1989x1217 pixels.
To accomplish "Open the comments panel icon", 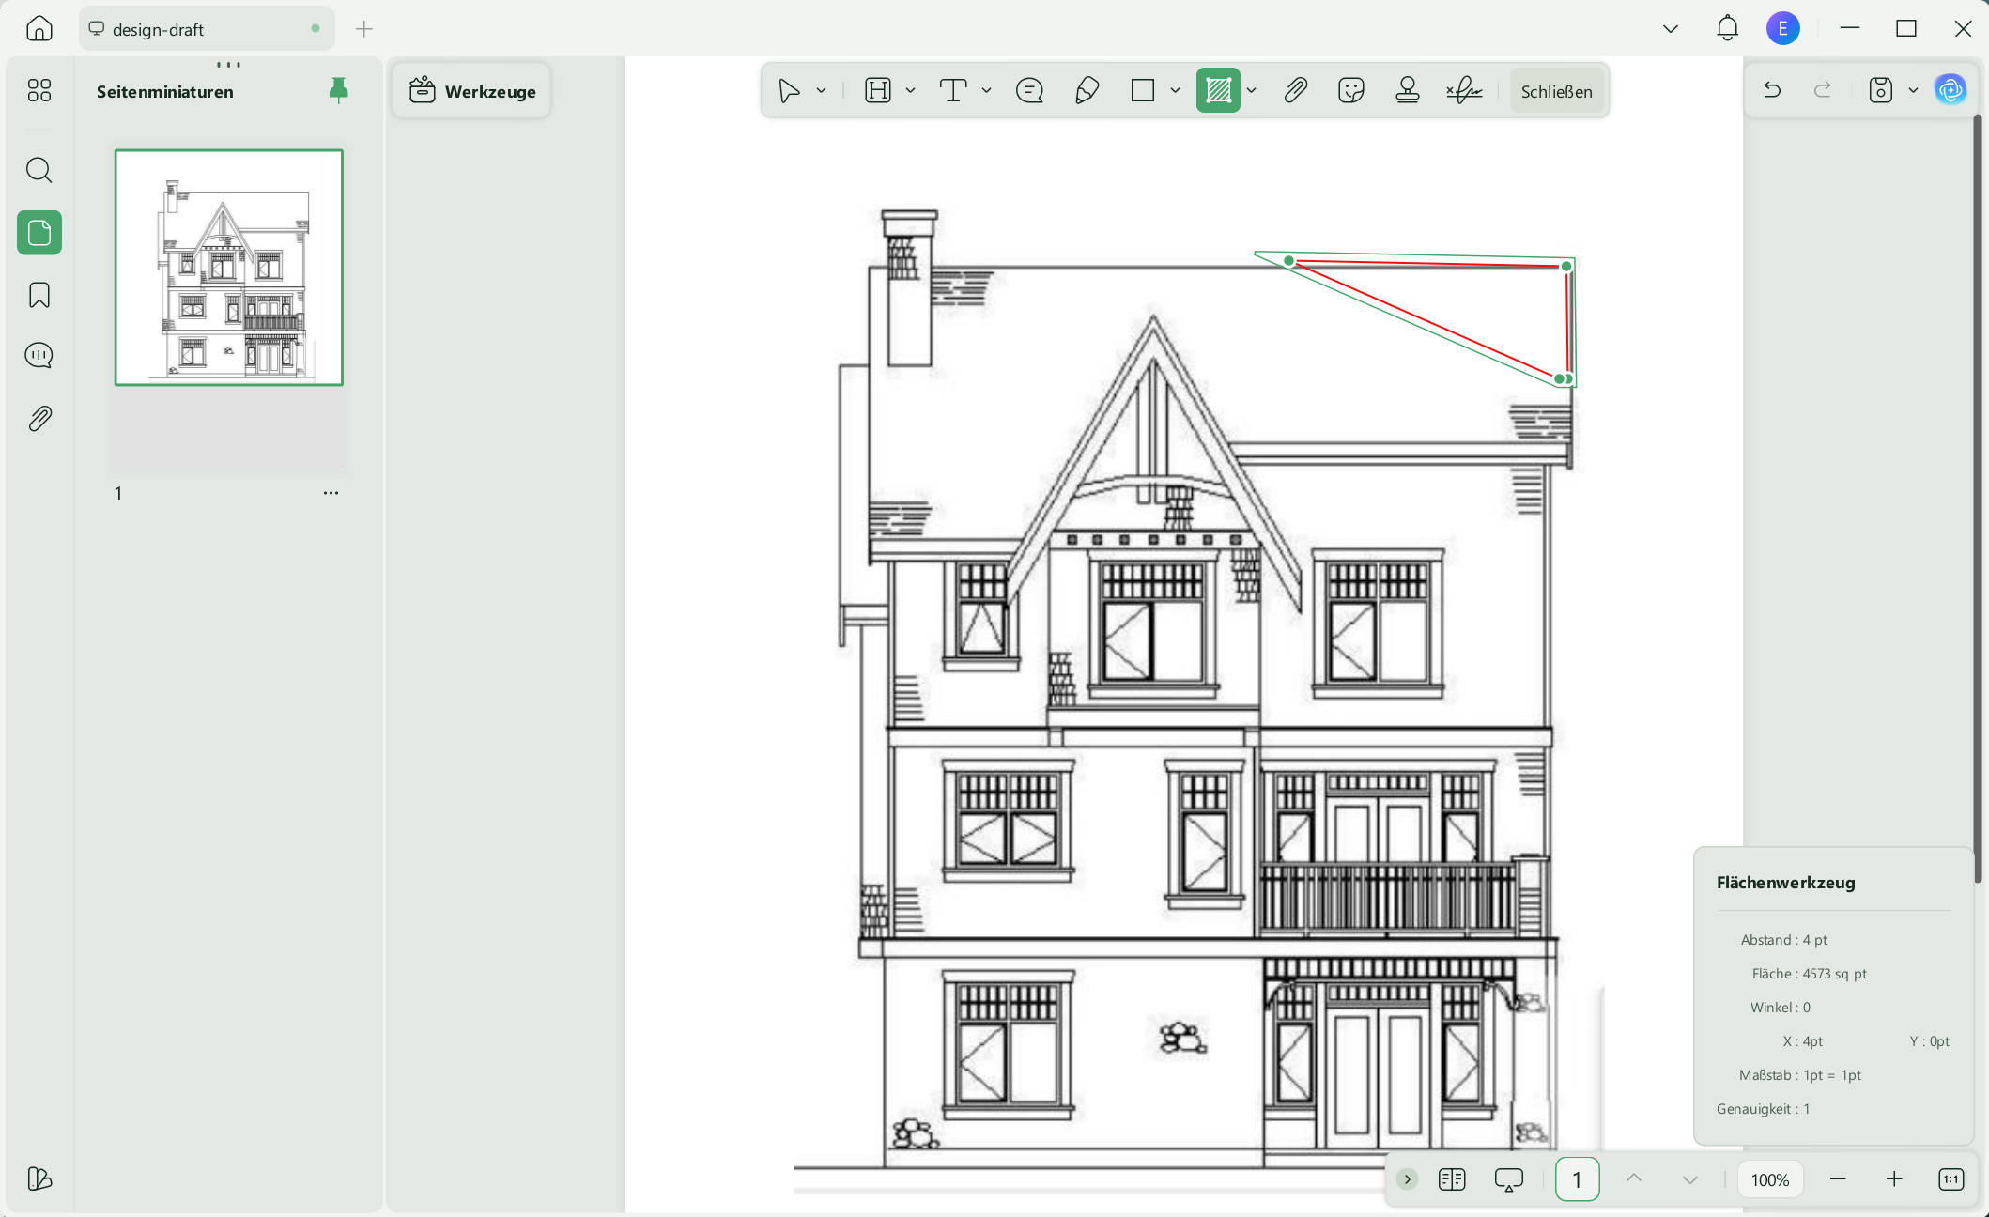I will tap(39, 356).
